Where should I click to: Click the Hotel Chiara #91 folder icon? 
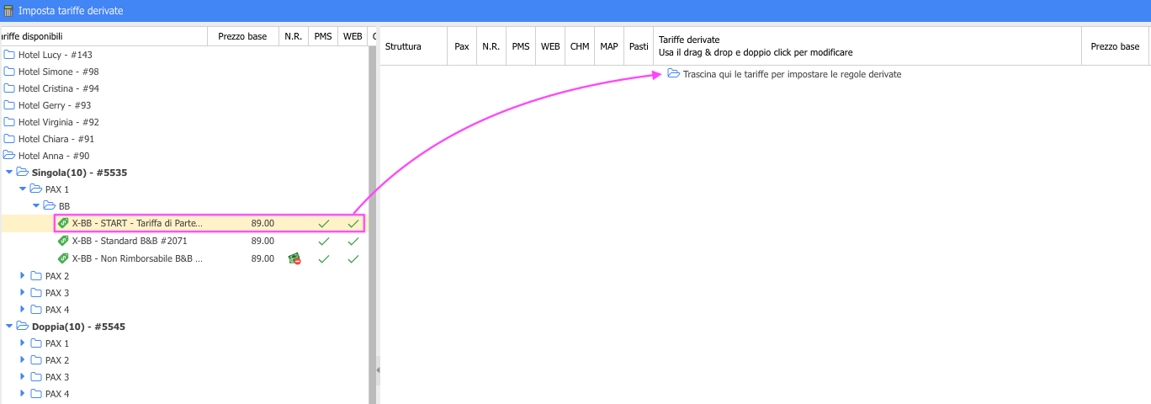coord(9,139)
